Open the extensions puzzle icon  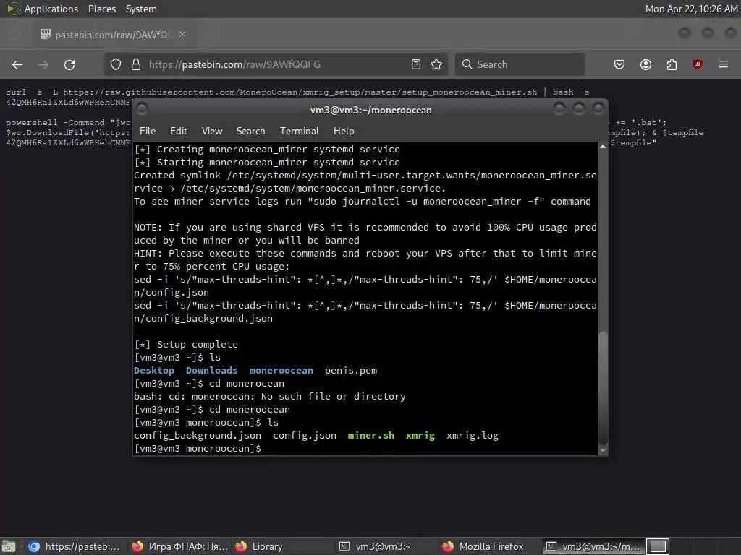click(x=672, y=64)
